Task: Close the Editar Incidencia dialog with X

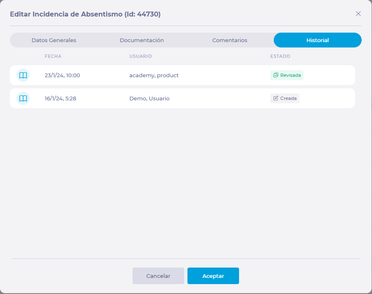Action: (358, 14)
